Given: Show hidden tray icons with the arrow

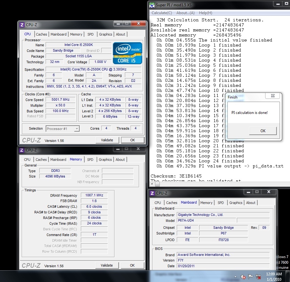Looking at the screenshot, I should point(236,277).
